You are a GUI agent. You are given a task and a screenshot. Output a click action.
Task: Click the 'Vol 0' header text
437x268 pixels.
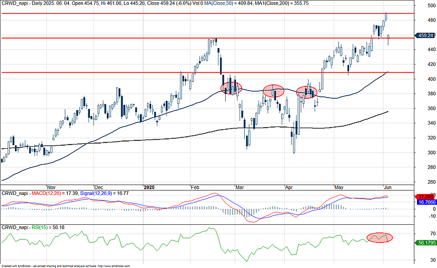pyautogui.click(x=197, y=4)
